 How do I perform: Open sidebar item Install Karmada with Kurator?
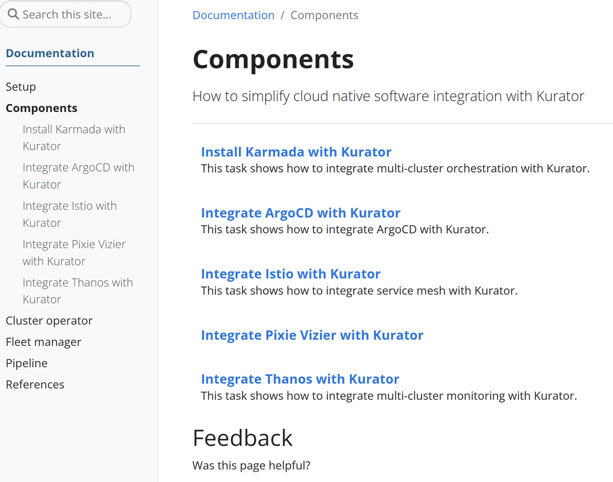click(x=74, y=137)
